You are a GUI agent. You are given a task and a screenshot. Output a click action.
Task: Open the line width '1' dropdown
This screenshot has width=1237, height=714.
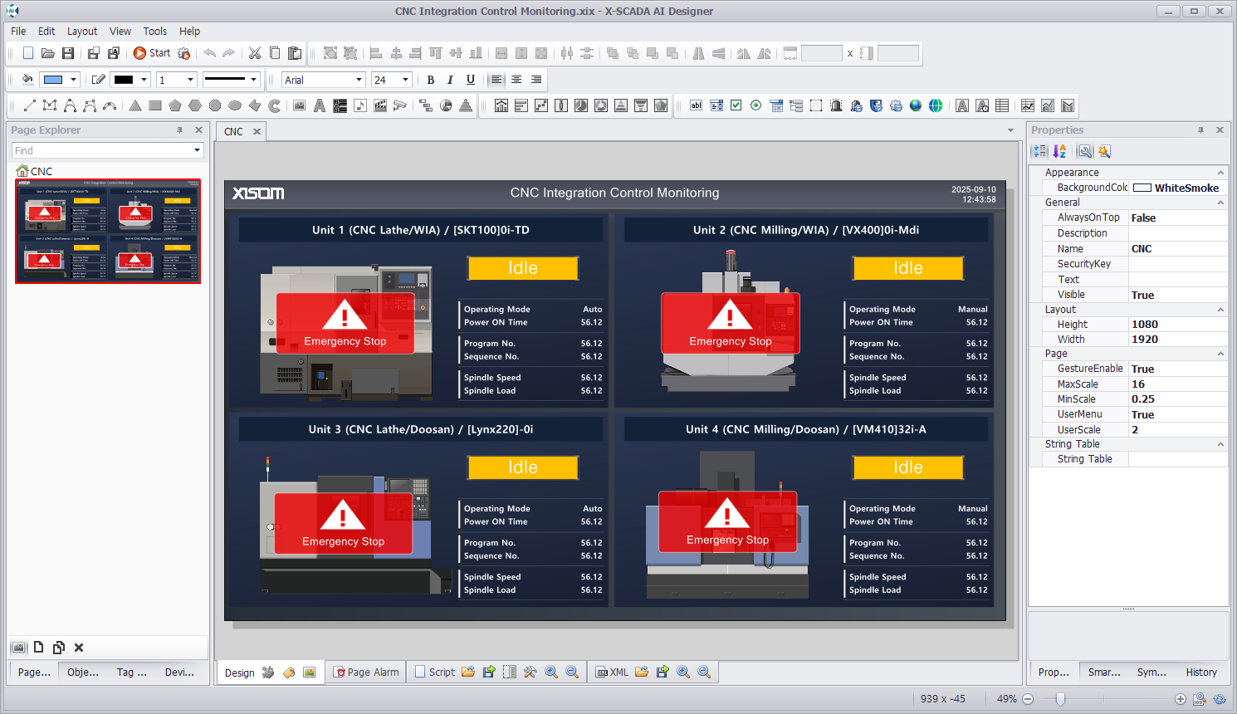click(190, 80)
